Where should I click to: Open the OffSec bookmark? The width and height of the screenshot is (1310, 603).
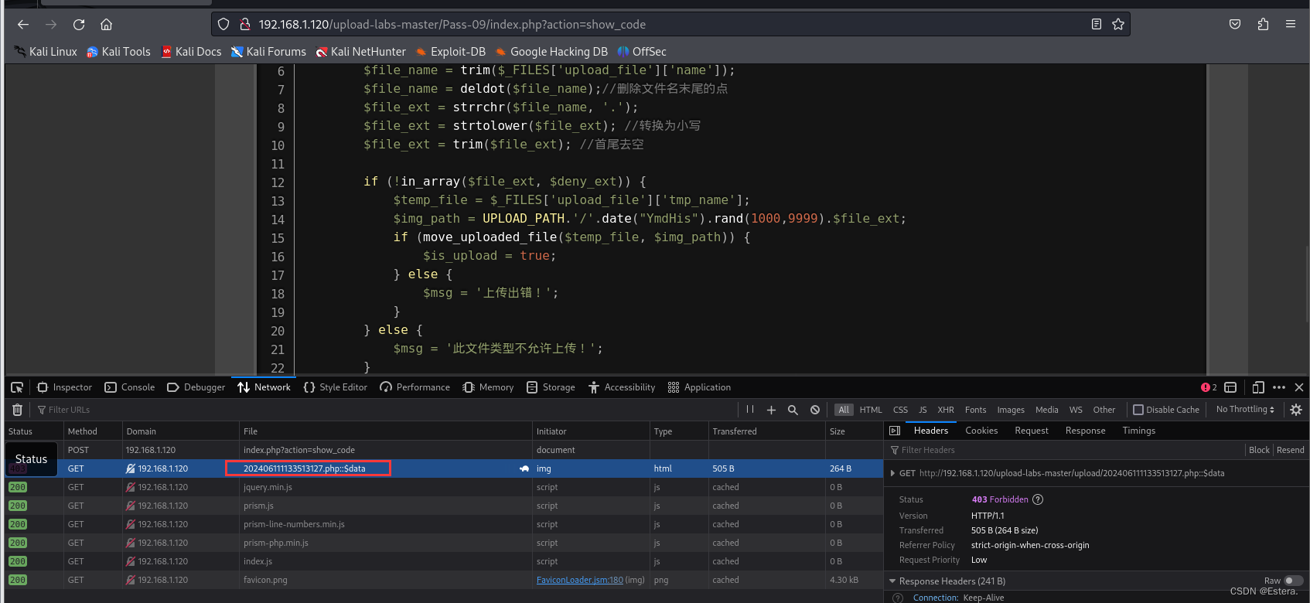click(642, 52)
